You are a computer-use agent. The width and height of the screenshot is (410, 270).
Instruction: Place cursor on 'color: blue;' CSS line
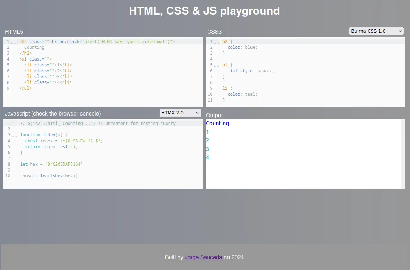click(x=242, y=47)
